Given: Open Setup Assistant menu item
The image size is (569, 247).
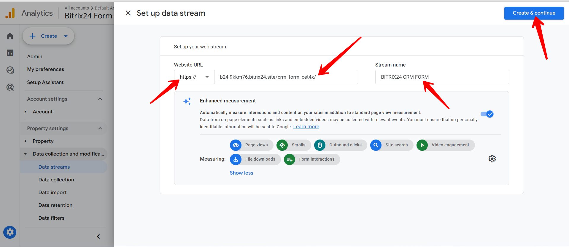Looking at the screenshot, I should (x=45, y=82).
